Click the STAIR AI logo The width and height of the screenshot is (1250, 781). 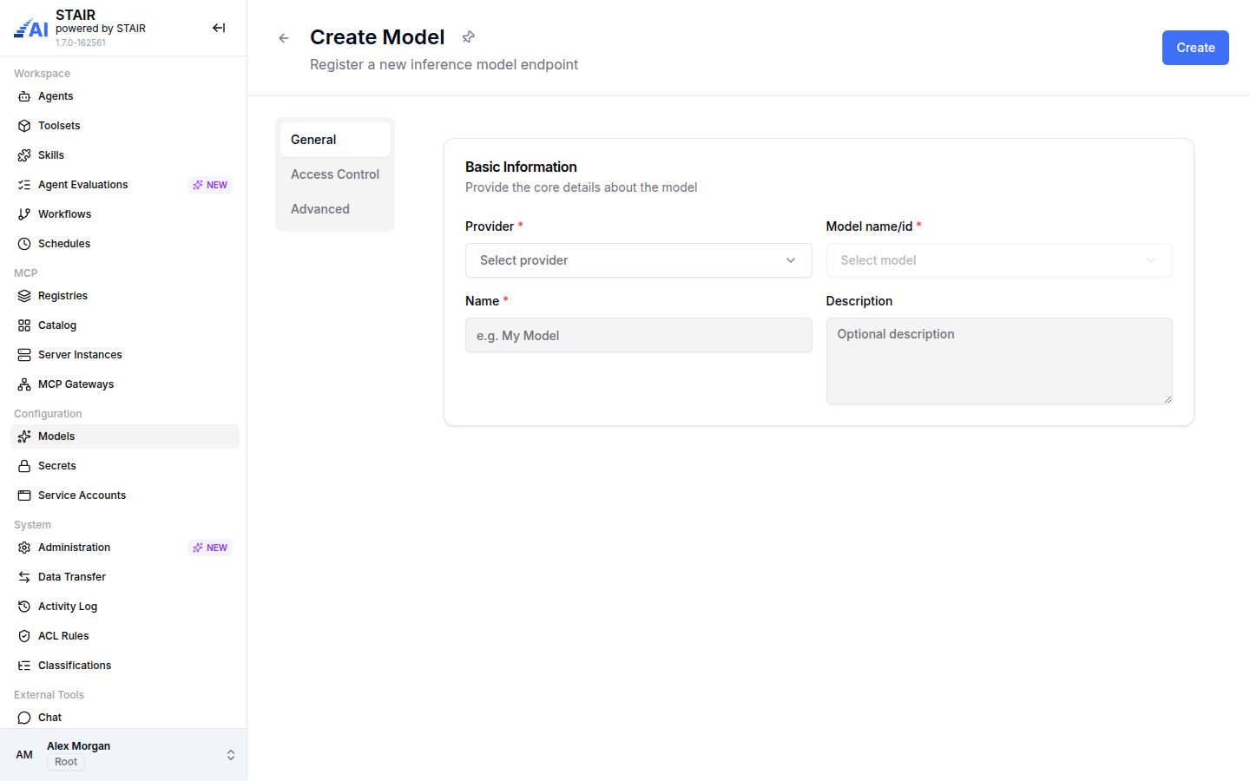31,29
